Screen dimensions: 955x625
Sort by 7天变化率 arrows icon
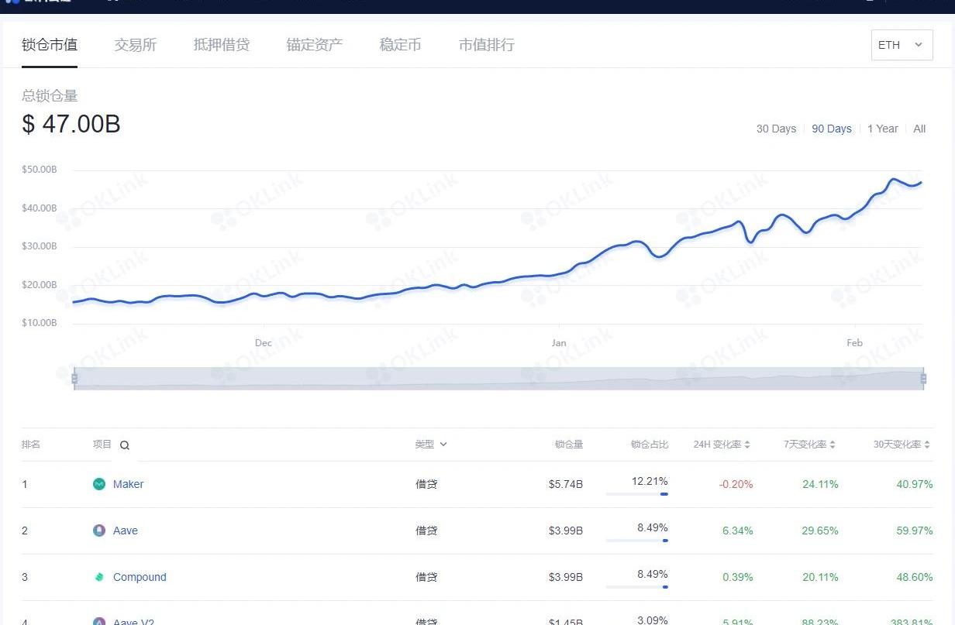(833, 445)
